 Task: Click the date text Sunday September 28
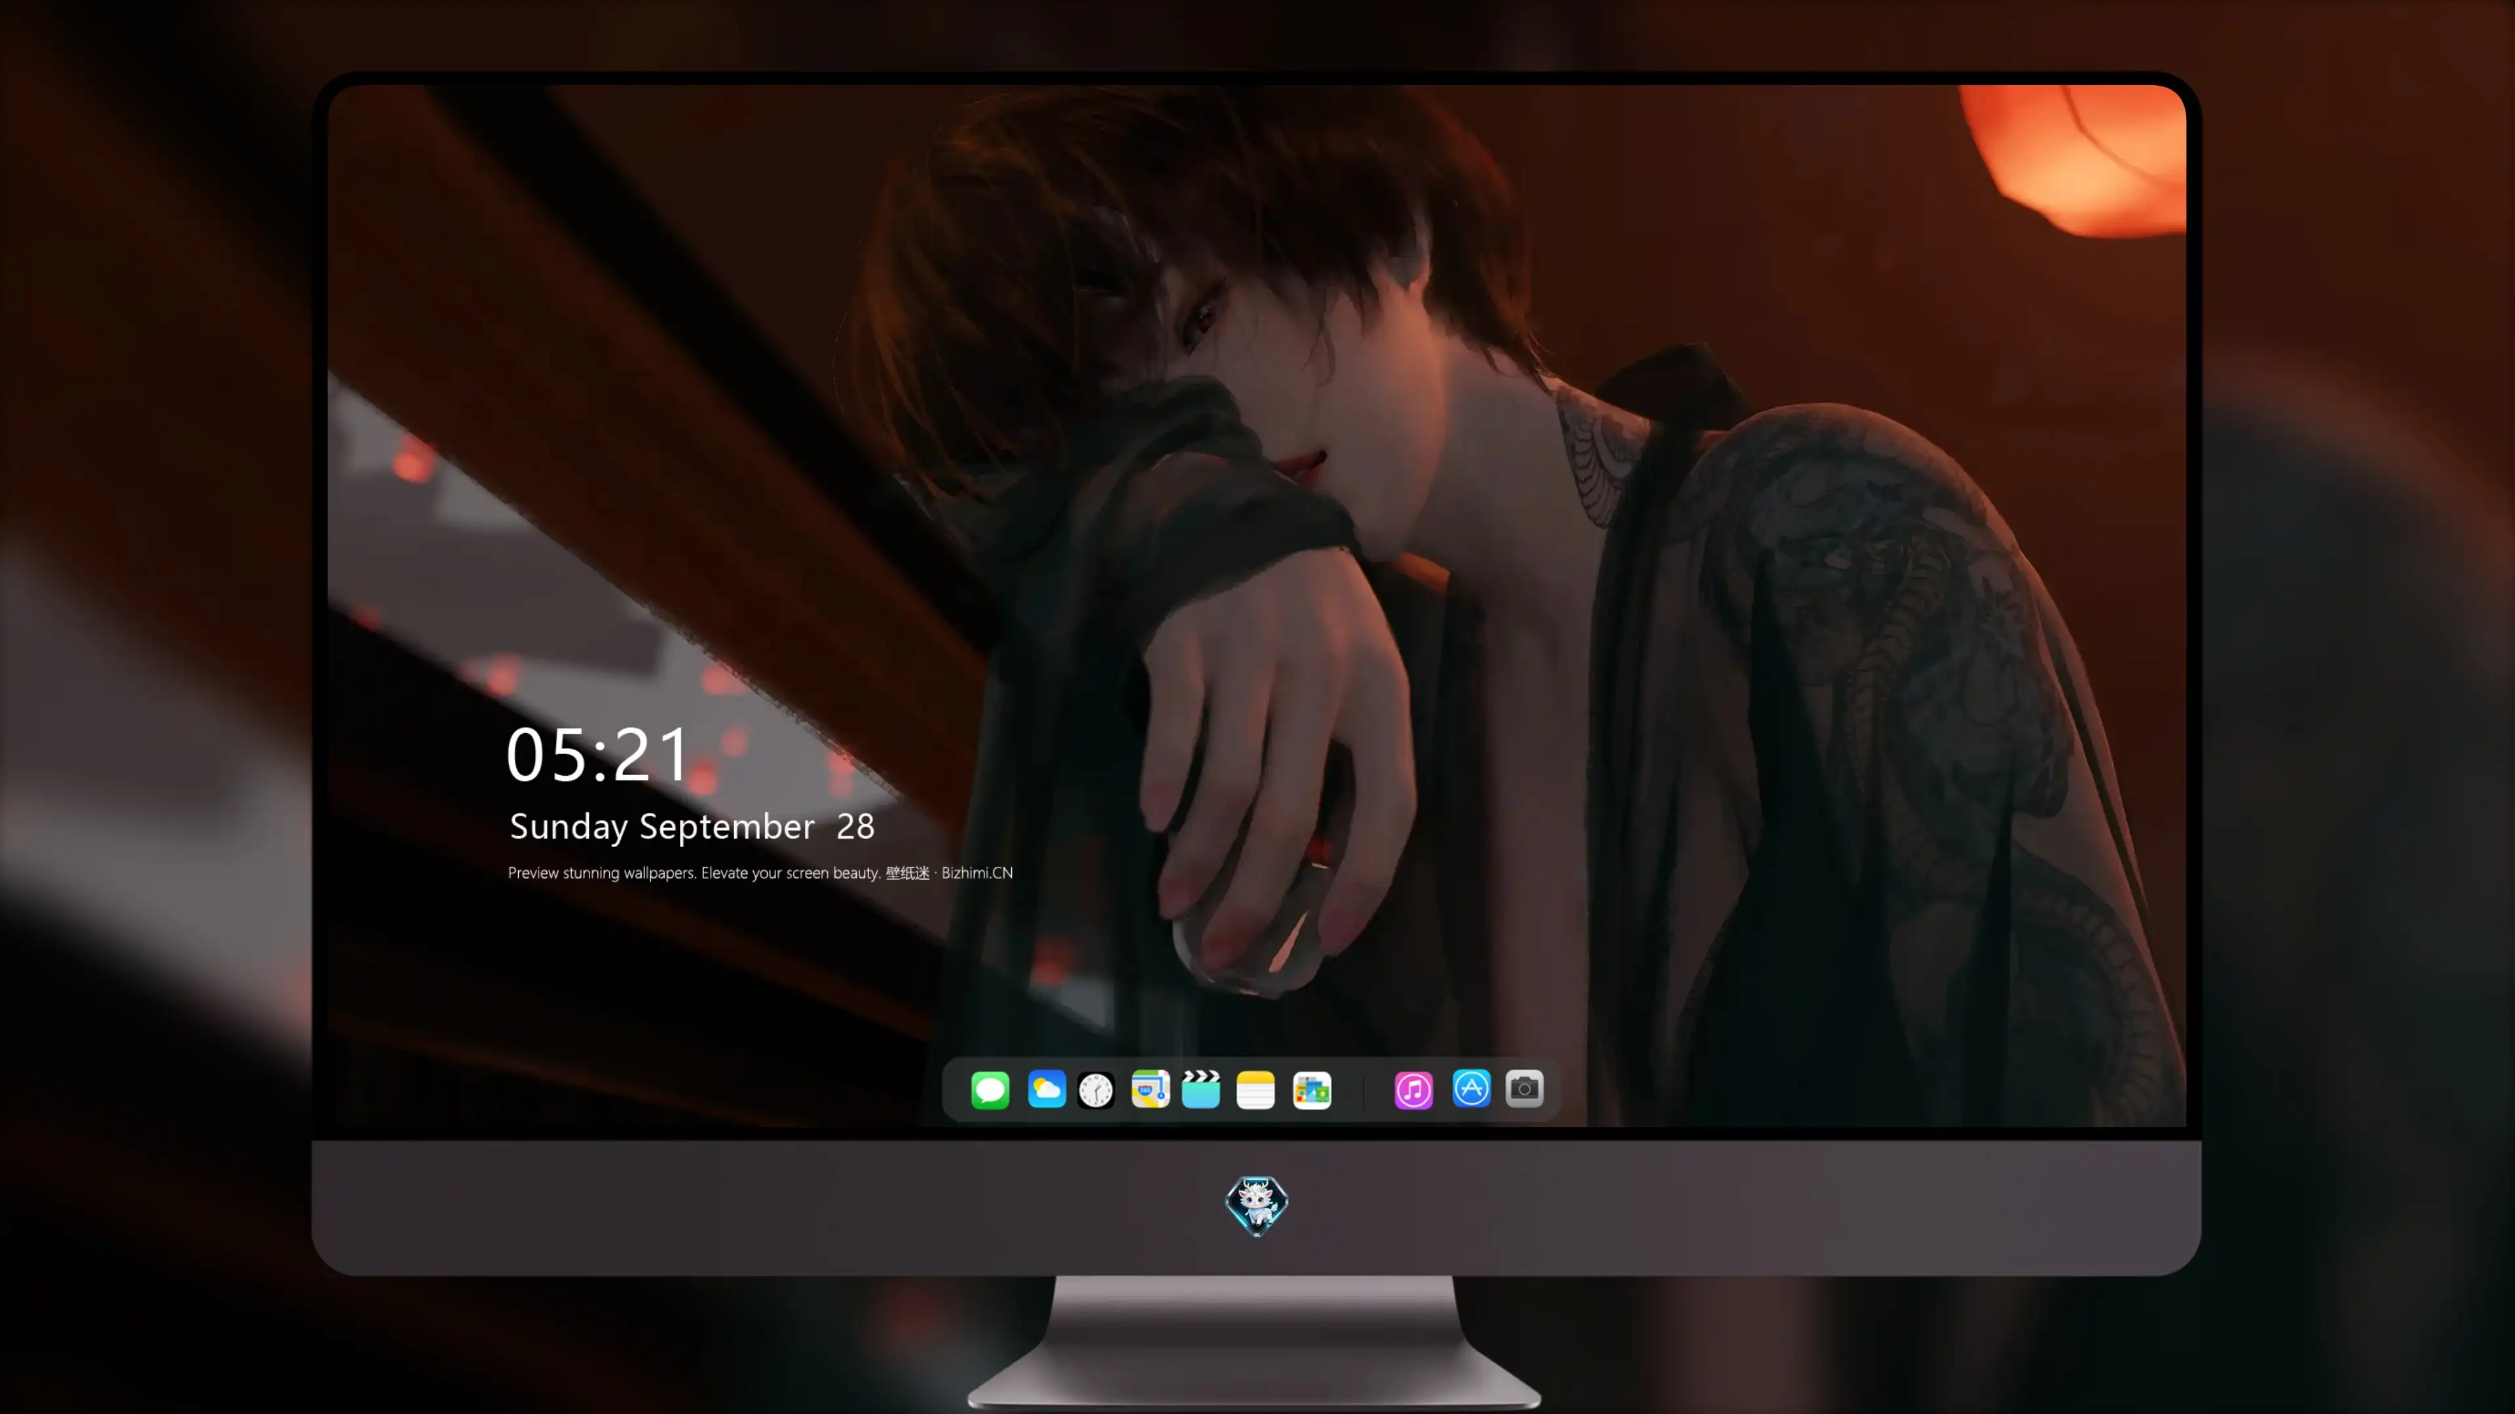click(x=691, y=827)
